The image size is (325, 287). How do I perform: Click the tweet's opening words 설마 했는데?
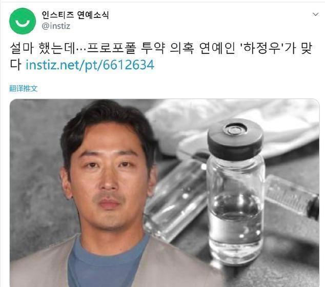point(42,49)
